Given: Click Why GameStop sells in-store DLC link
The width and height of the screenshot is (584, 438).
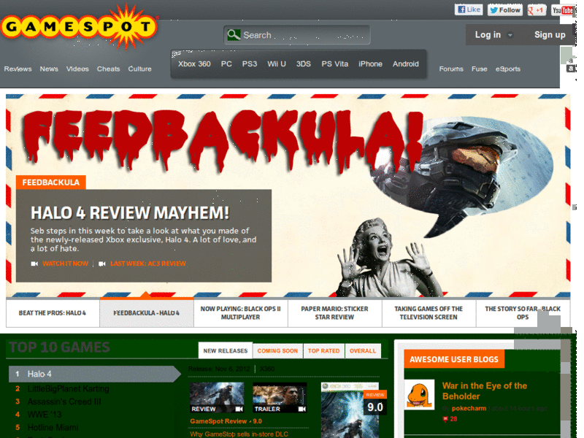Looking at the screenshot, I should tap(239, 434).
